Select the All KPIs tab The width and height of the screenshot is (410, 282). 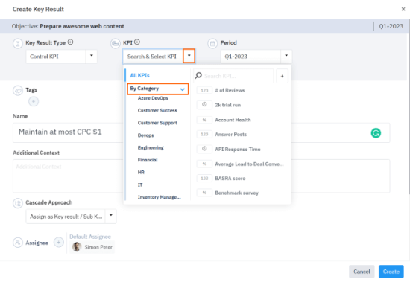pos(140,75)
